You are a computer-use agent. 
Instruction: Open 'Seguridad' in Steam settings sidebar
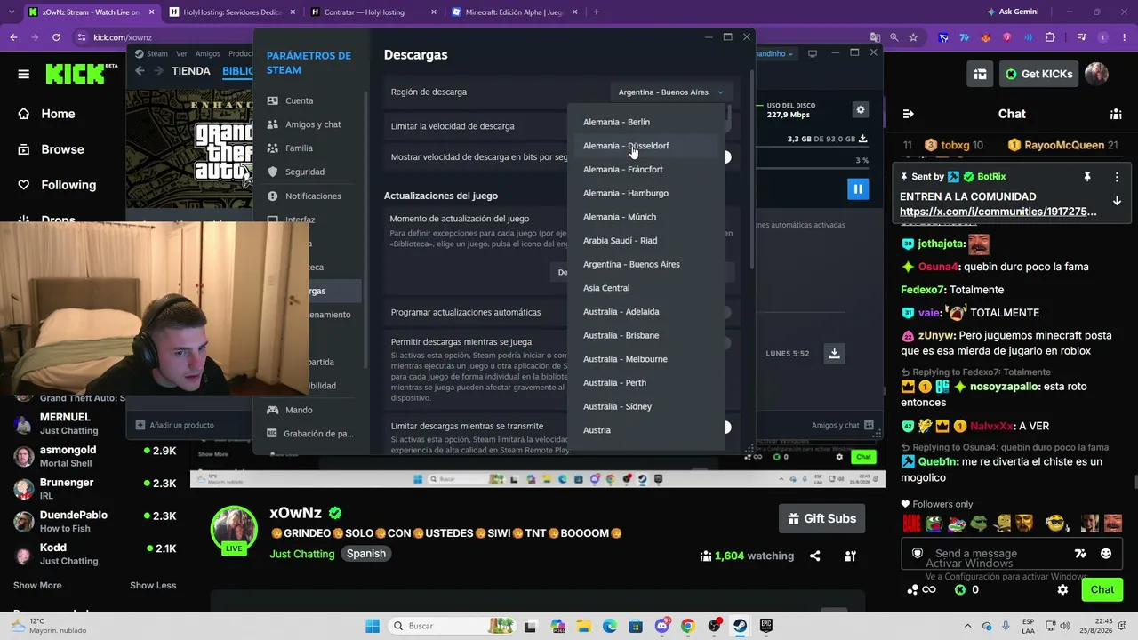(x=315, y=172)
